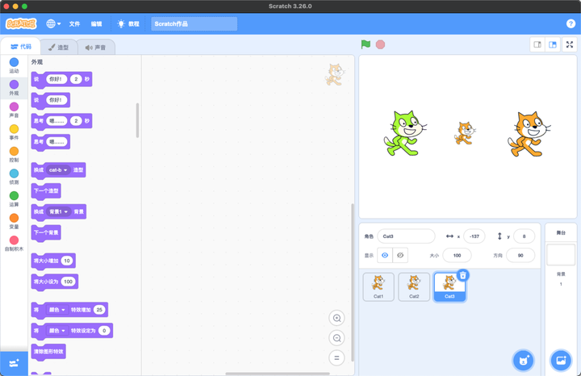581x376 pixels.
Task: Switch to the 代码 tab
Action: click(x=21, y=47)
